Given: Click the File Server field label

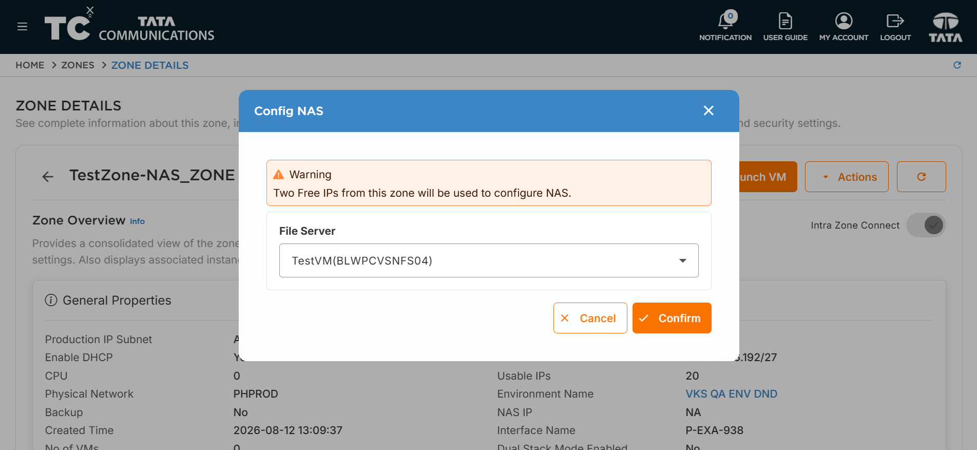Looking at the screenshot, I should (x=307, y=231).
